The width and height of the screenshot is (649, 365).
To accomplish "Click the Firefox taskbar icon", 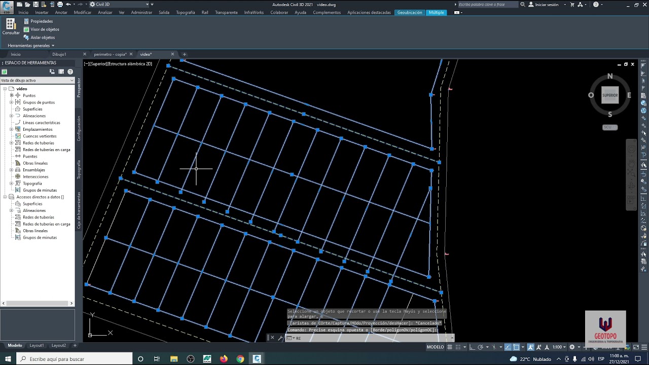I will [x=224, y=359].
